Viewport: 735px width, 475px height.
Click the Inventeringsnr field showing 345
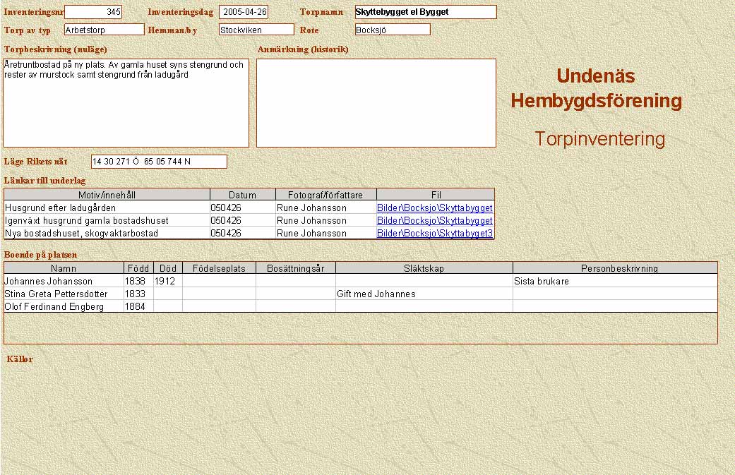point(93,12)
